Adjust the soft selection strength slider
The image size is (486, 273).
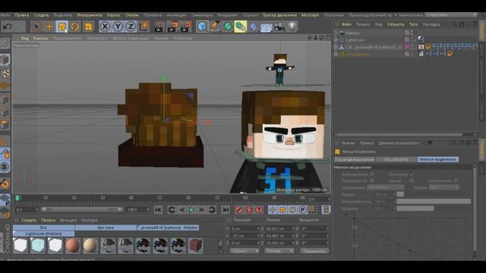[434, 202]
